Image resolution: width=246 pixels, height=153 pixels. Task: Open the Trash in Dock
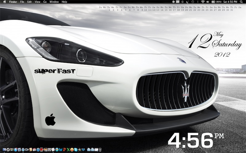click(100, 150)
